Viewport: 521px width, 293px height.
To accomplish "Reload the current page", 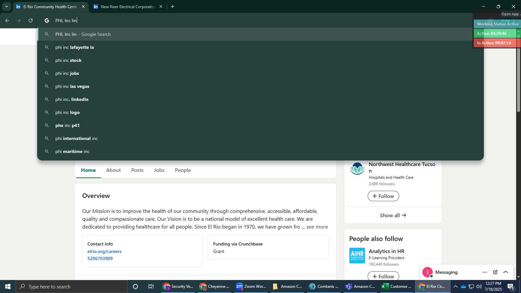I will click(x=31, y=21).
